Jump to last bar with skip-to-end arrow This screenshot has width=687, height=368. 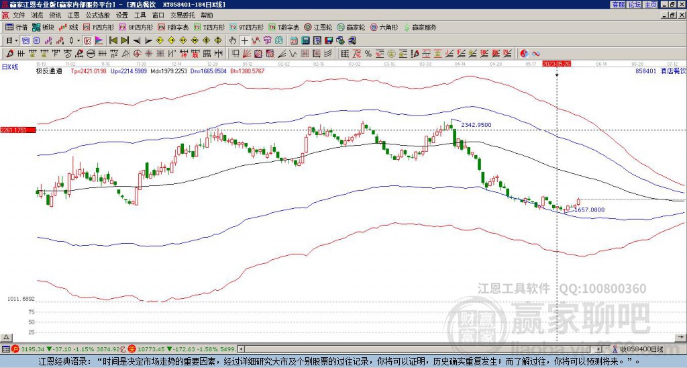point(125,40)
